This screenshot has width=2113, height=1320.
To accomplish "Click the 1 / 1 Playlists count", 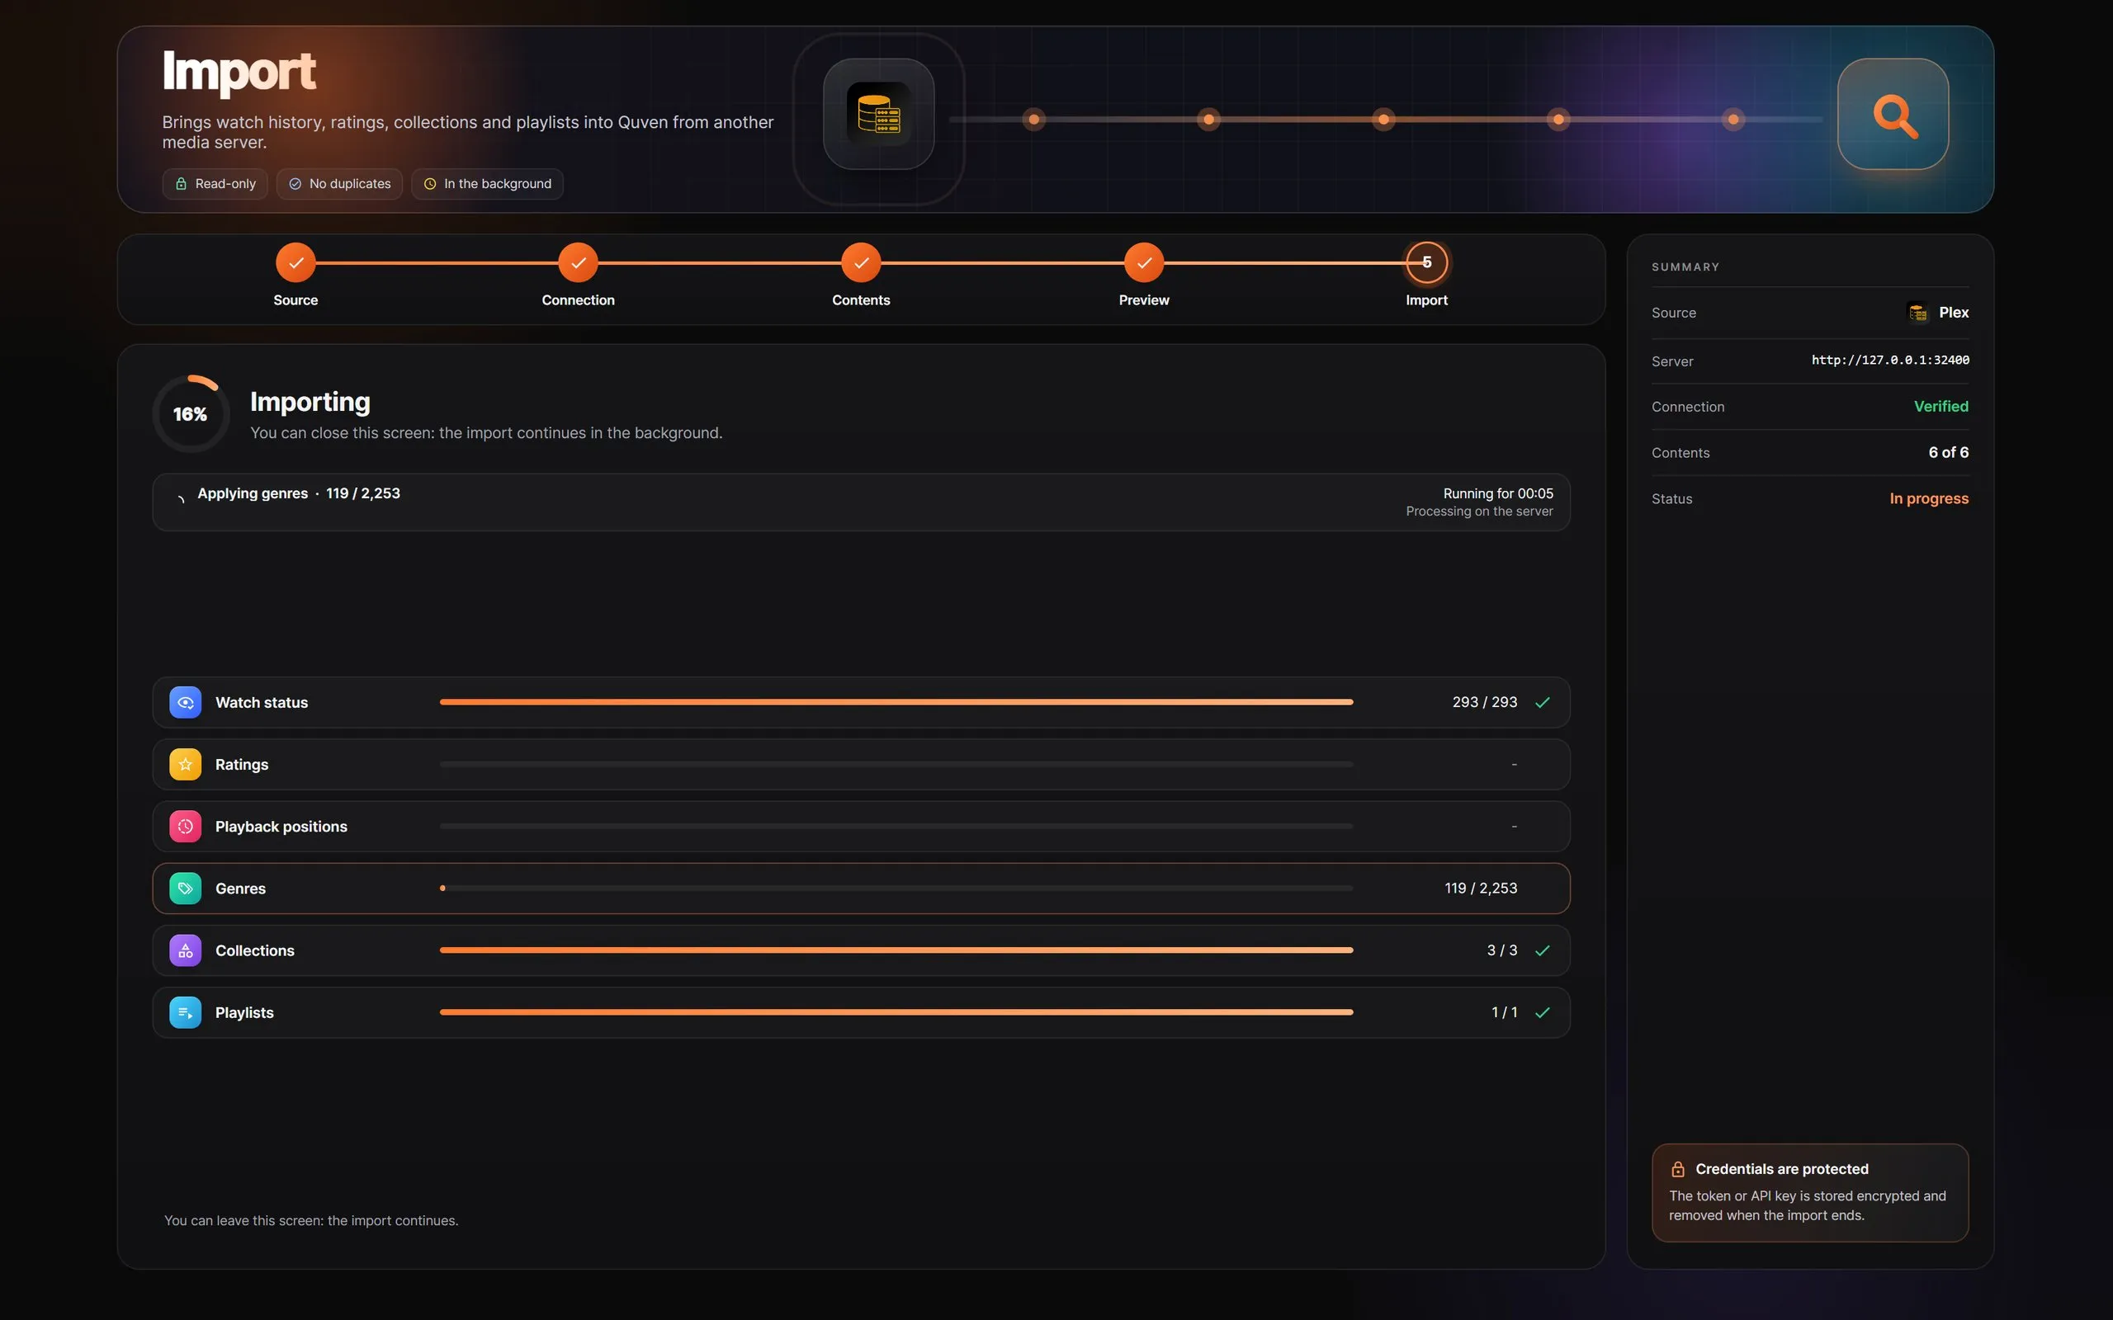I will coord(1504,1011).
